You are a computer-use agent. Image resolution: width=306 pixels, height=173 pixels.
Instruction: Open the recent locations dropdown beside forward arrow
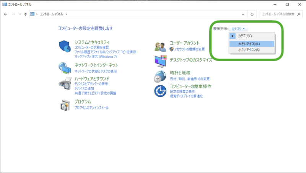[x=20, y=14]
